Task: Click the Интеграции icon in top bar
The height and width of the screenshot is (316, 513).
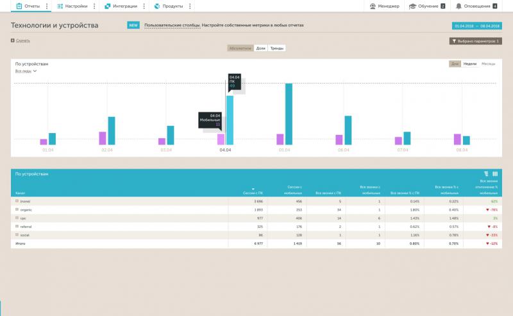Action: [108, 6]
